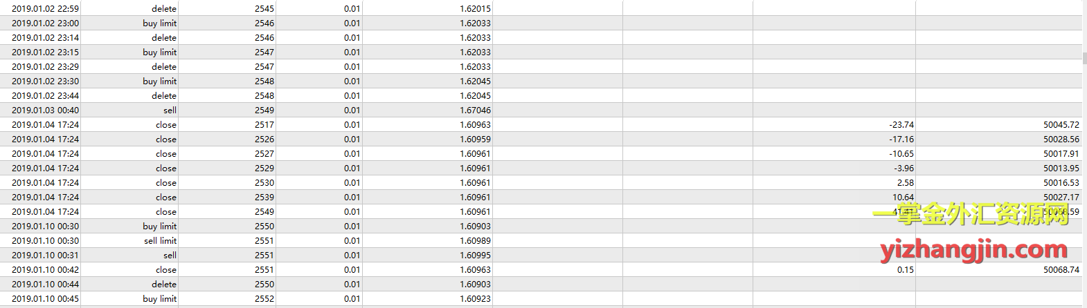
Task: Click order number 2552
Action: point(264,299)
